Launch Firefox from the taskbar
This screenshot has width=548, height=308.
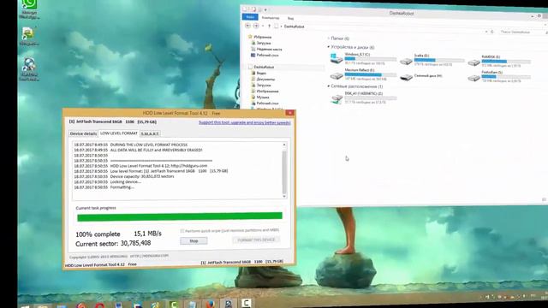(x=210, y=304)
